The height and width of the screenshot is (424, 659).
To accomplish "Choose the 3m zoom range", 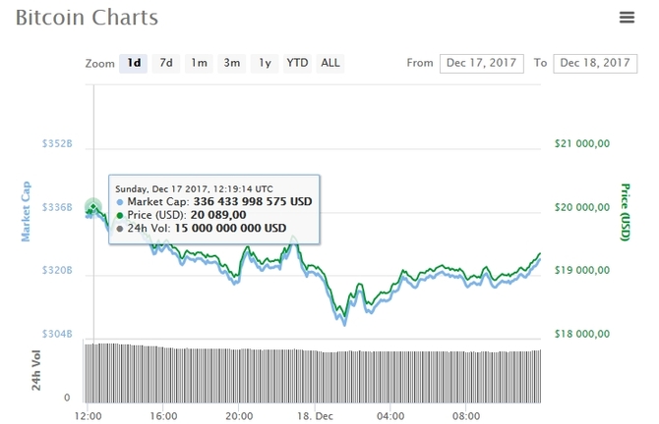I will click(231, 64).
